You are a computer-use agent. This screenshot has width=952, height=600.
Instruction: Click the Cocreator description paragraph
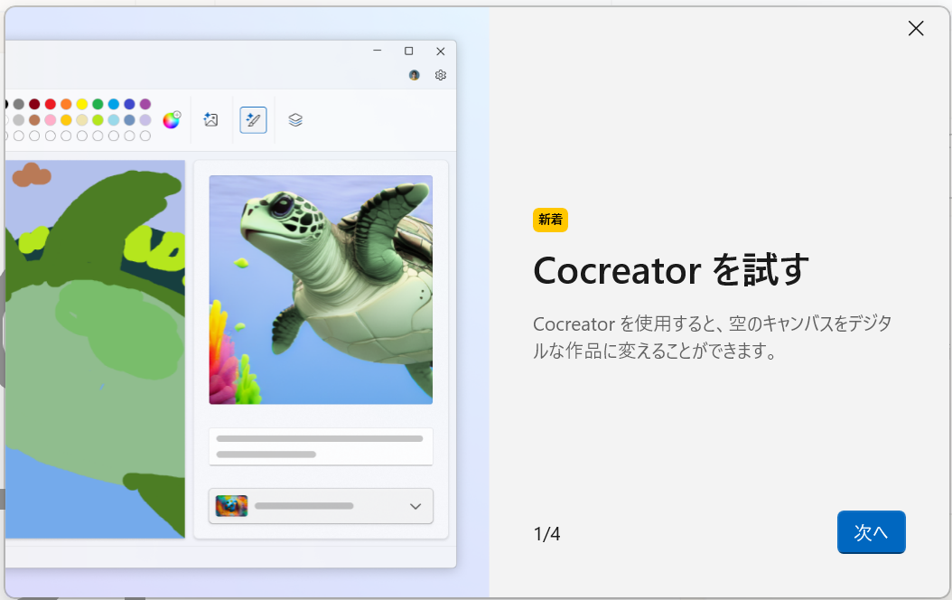pyautogui.click(x=712, y=337)
